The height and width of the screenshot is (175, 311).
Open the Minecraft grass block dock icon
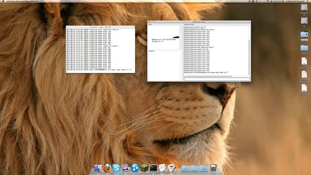coord(144,168)
